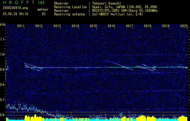Click observer name Takanori Kawachi
Screen dimensions: 190x121
click(107, 3)
